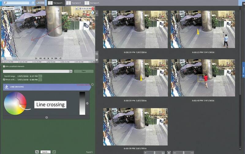The image size is (245, 154).
Task: Open the camera name dropdown on video pane
Action: [x=8, y=9]
